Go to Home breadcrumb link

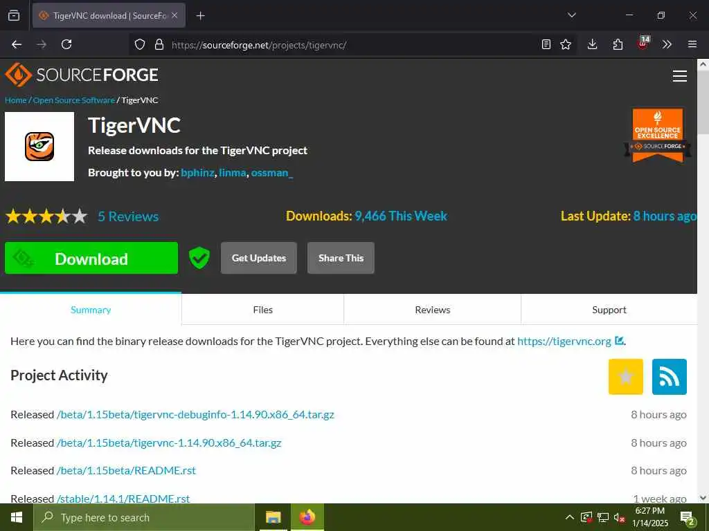(16, 100)
